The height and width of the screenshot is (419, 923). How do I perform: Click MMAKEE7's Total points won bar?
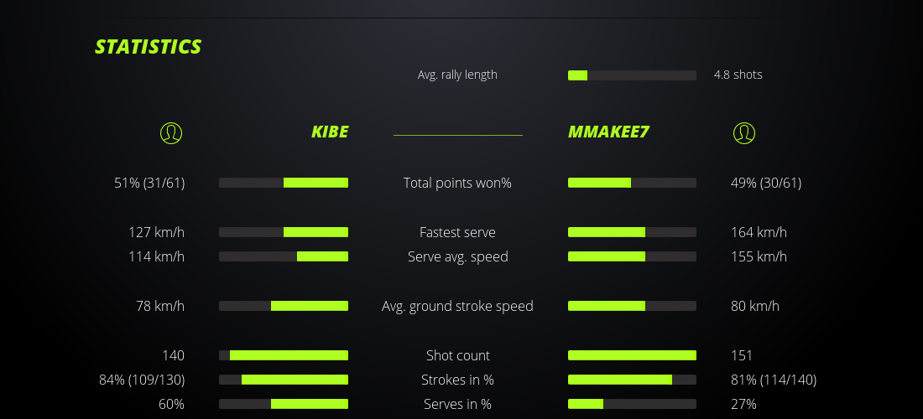coord(632,183)
